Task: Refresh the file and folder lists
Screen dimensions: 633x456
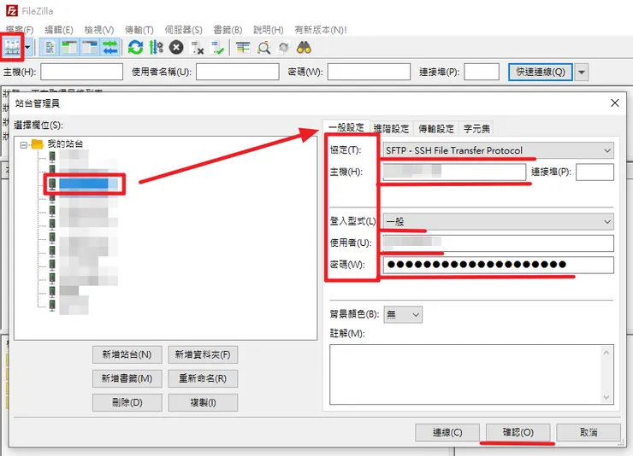Action: coord(136,48)
